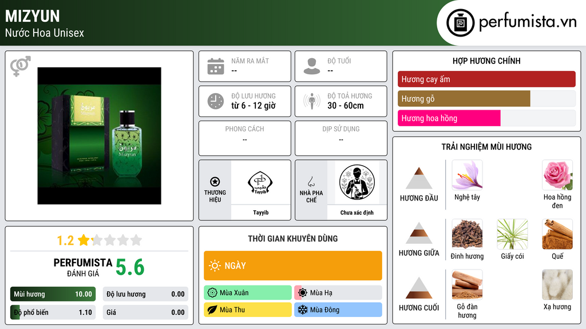Select the Xạ hương musk note image
This screenshot has width=586, height=329.
557,284
